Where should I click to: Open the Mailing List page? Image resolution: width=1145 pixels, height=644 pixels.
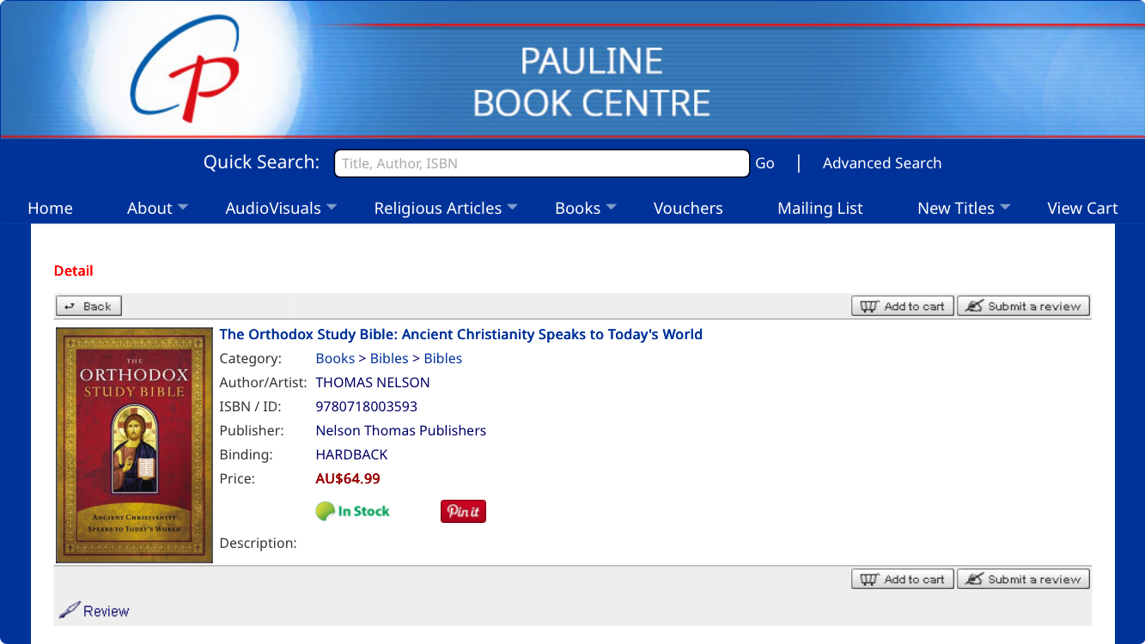(x=820, y=208)
